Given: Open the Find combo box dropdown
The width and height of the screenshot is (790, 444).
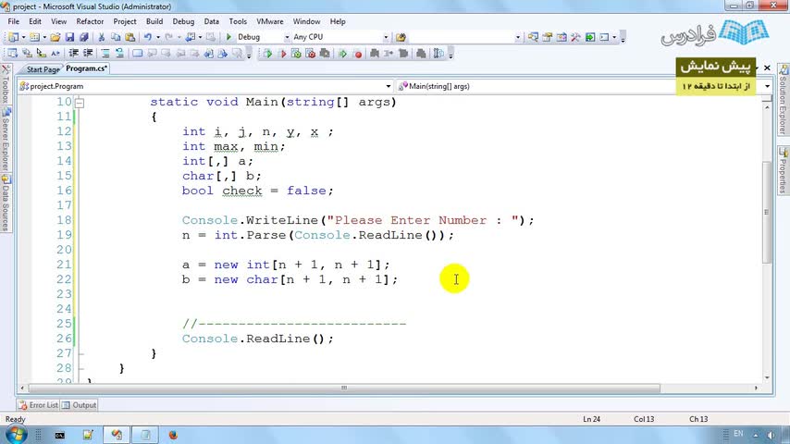Looking at the screenshot, I should (517, 37).
